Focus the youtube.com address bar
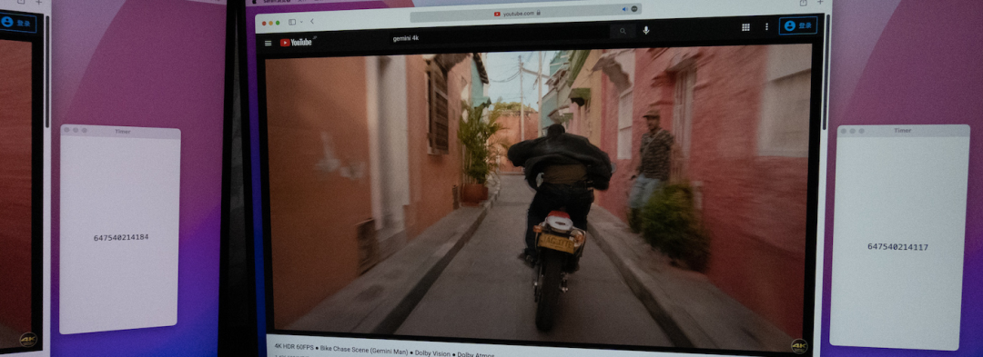 pyautogui.click(x=525, y=12)
